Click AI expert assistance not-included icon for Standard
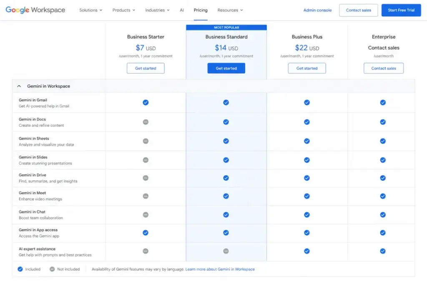Viewport: 427px width, 285px height. coord(226,251)
